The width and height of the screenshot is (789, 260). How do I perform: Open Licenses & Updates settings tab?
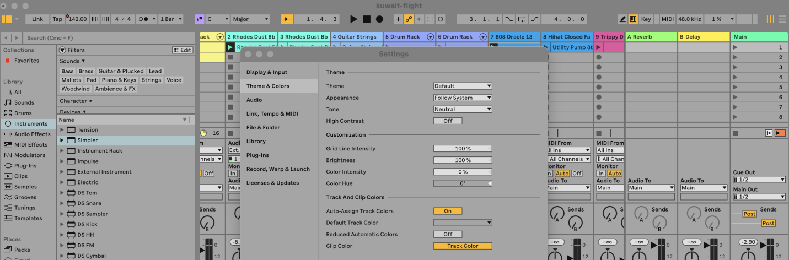pyautogui.click(x=279, y=183)
